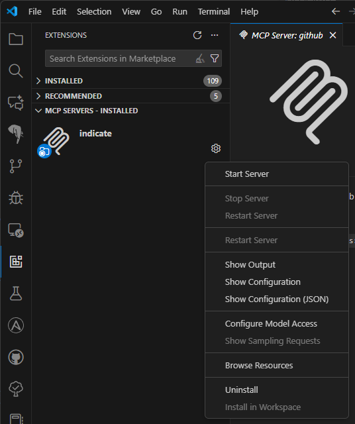Choose Start Server from context menu
Viewport: 355px width, 424px height.
pos(277,174)
